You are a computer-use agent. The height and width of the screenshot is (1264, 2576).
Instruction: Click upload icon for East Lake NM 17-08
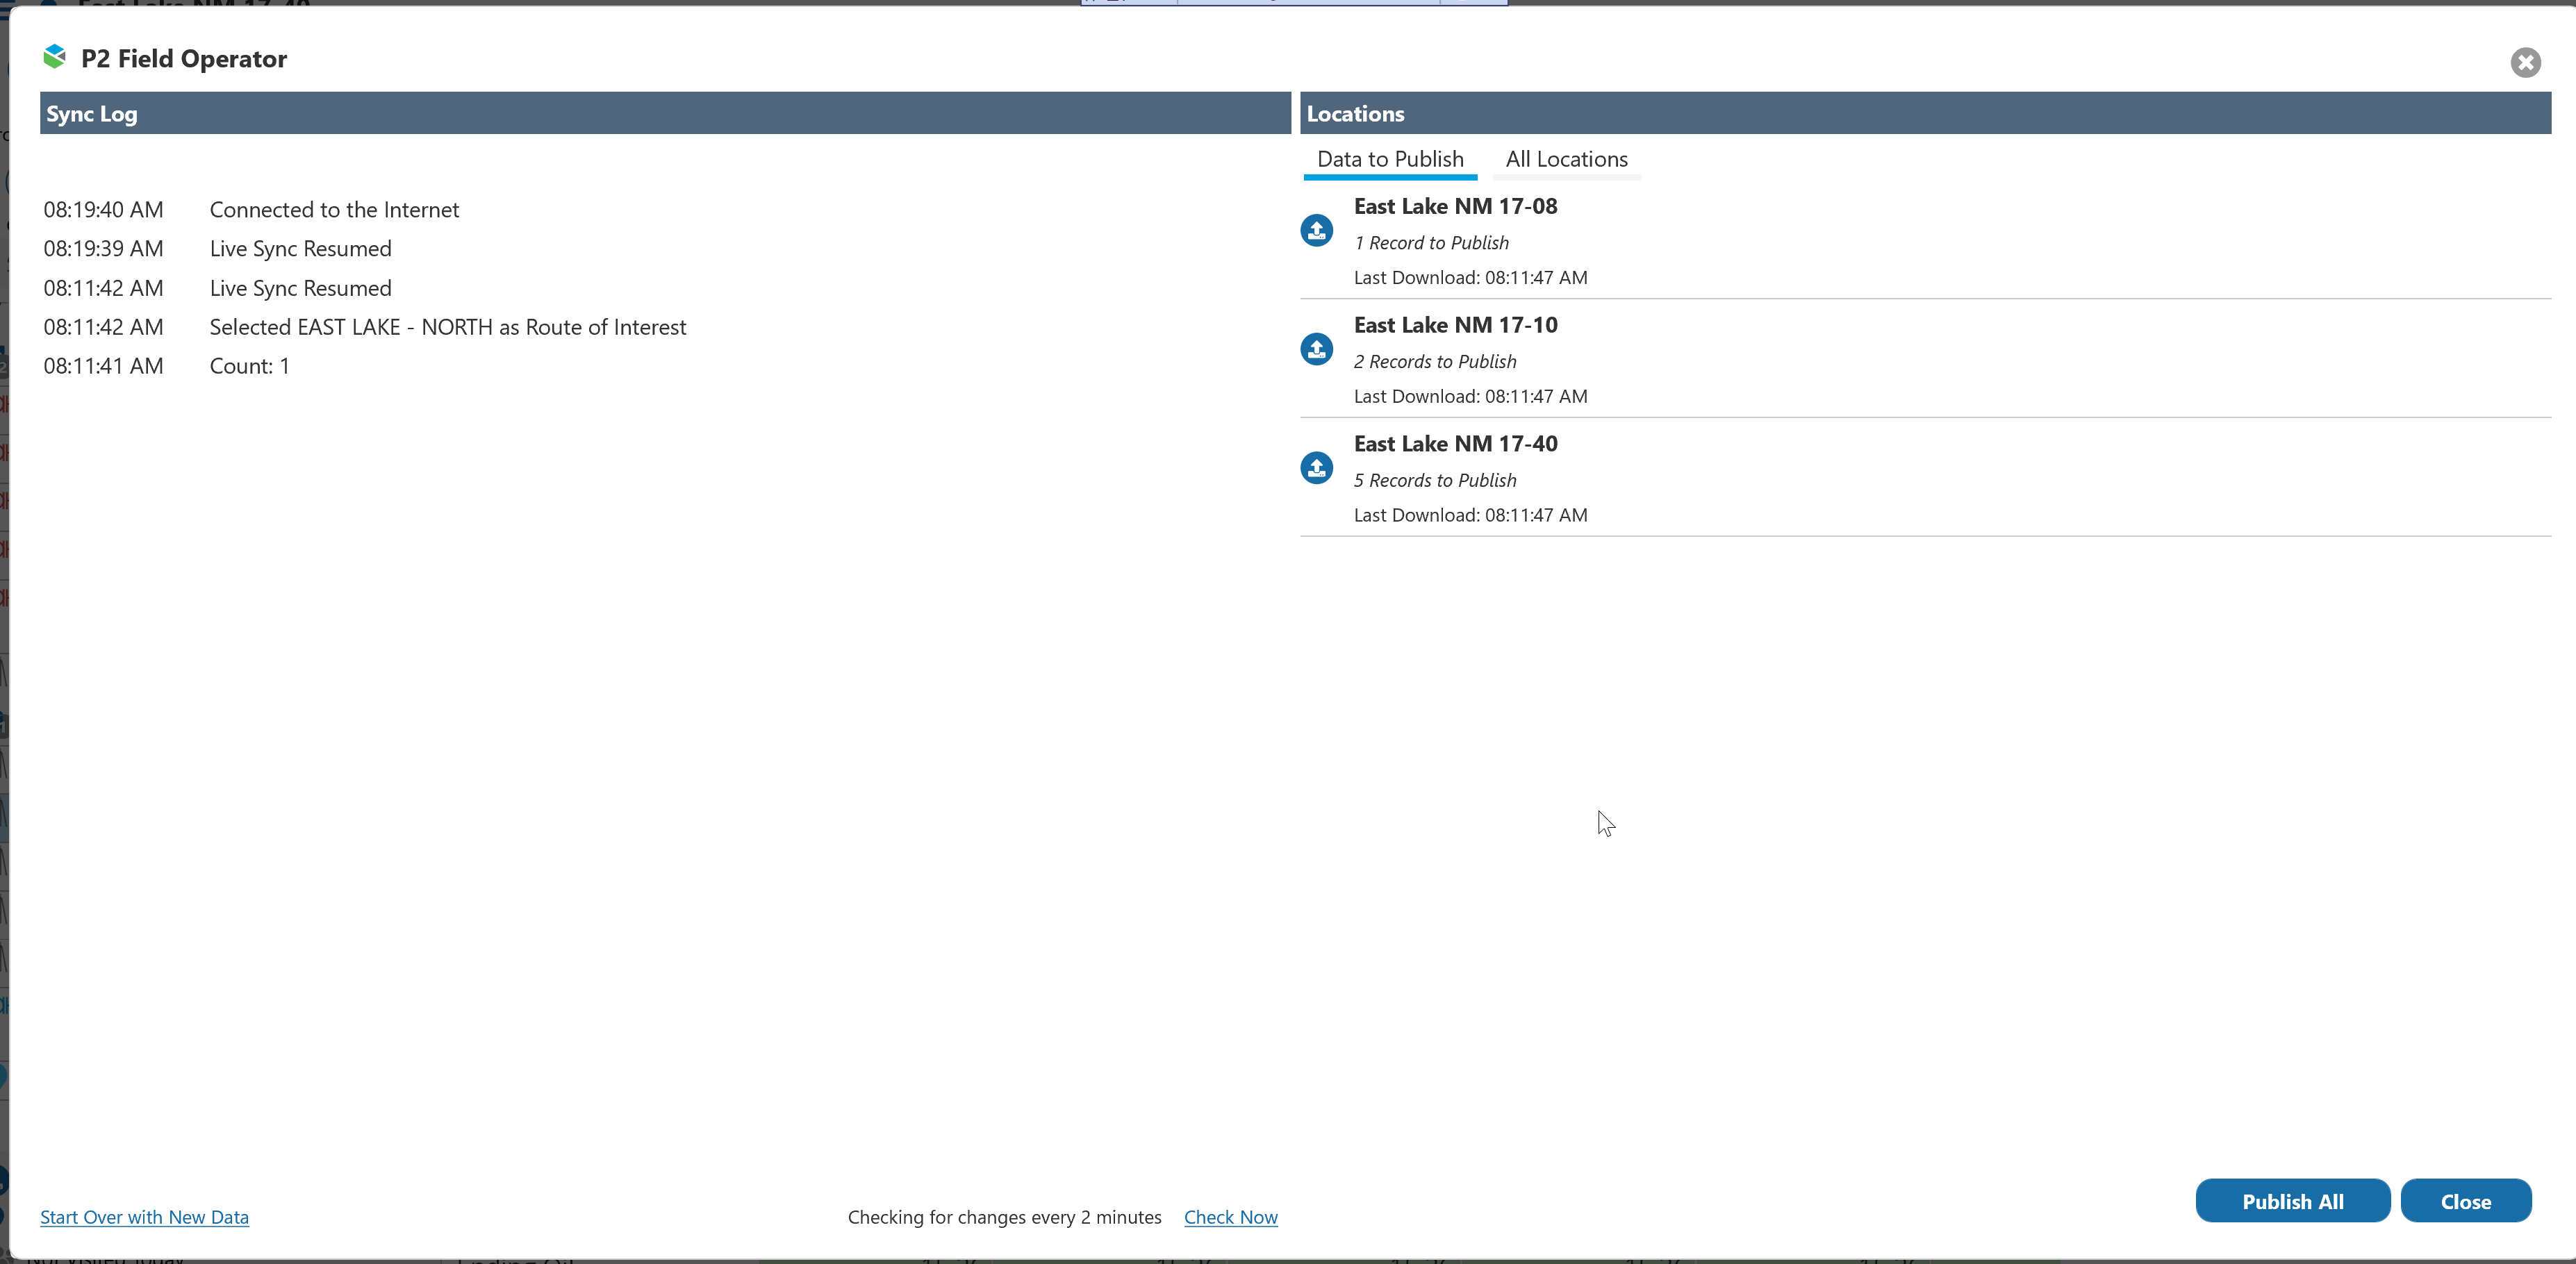[1316, 231]
